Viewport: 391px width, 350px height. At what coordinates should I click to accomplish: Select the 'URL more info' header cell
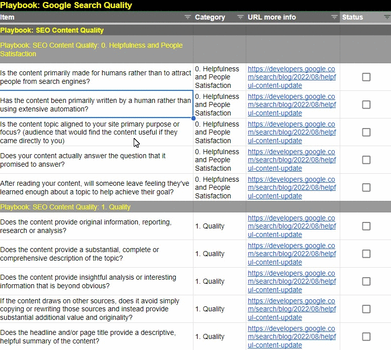293,17
